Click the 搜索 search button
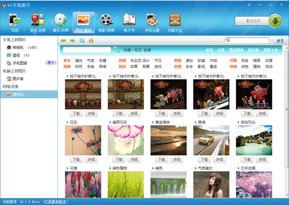 (280, 41)
